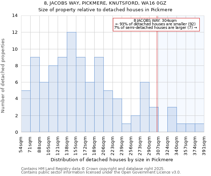The height and width of the screenshot is (176, 211).
Task: Click the shortest bar starting at 239sqm
Action: pos(126,128)
